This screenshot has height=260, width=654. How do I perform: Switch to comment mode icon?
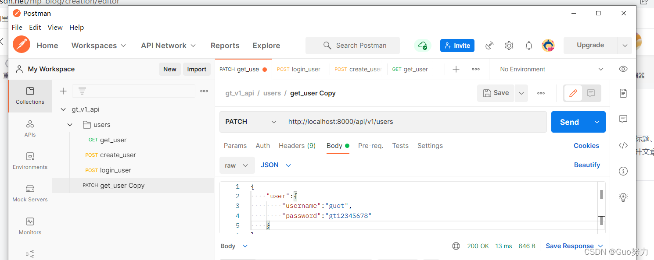pos(591,93)
